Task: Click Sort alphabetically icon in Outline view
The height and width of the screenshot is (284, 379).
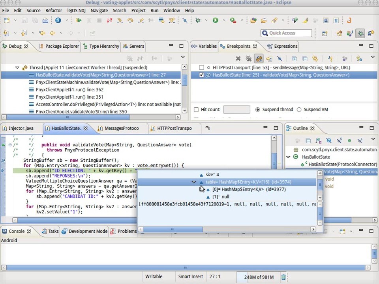Action: (318, 140)
